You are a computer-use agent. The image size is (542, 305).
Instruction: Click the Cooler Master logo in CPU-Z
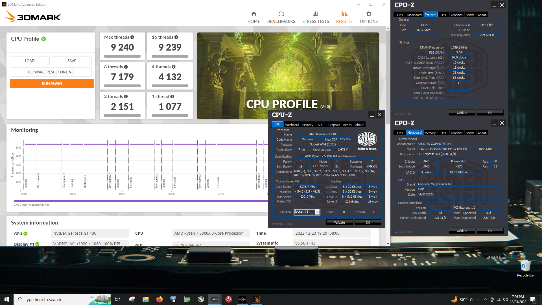pyautogui.click(x=367, y=141)
